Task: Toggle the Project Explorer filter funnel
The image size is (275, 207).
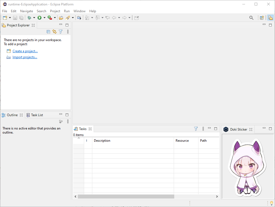Action: click(60, 32)
